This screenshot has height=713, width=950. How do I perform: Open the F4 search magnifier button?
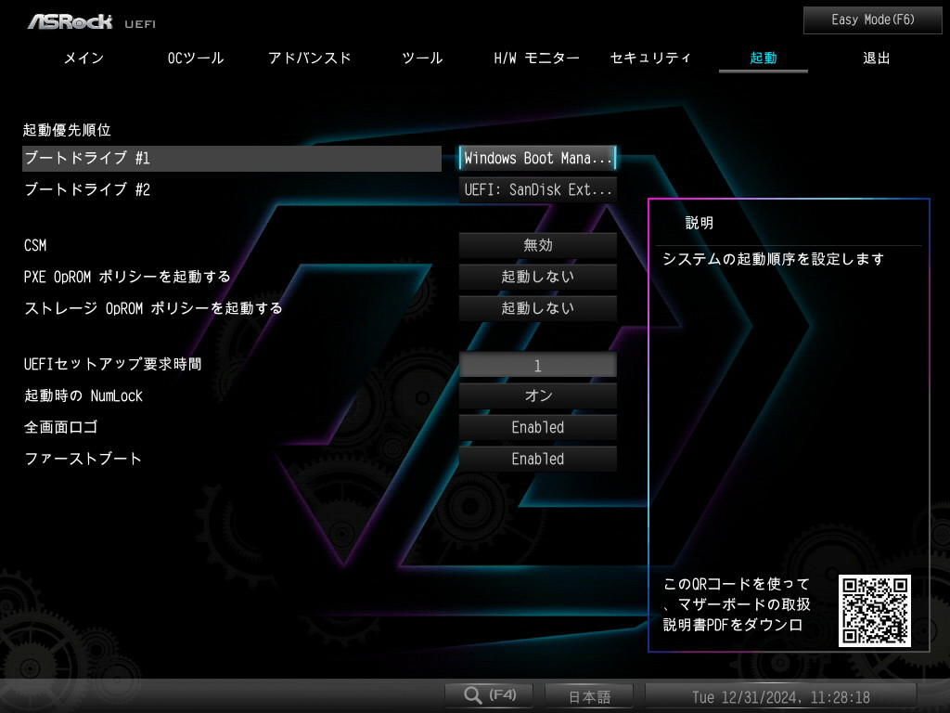pos(489,695)
